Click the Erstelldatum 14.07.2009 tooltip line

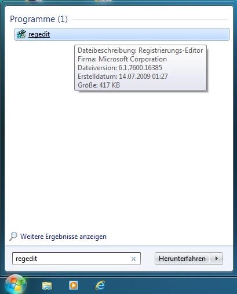123,77
